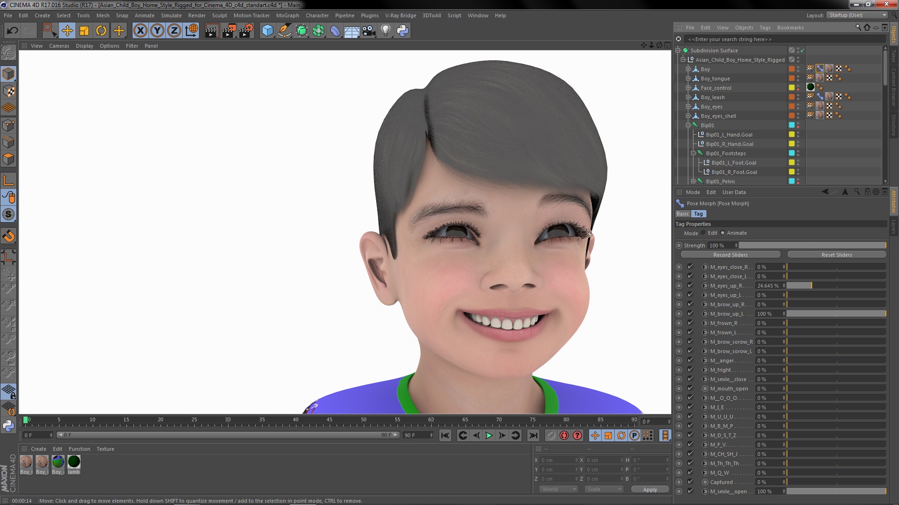Image resolution: width=899 pixels, height=505 pixels.
Task: Switch to Basic tab in Attributes
Action: (683, 214)
